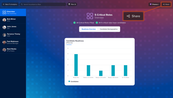
Task: Open Terrance Timmy CSO entry
Action: pyautogui.click(x=13, y=35)
